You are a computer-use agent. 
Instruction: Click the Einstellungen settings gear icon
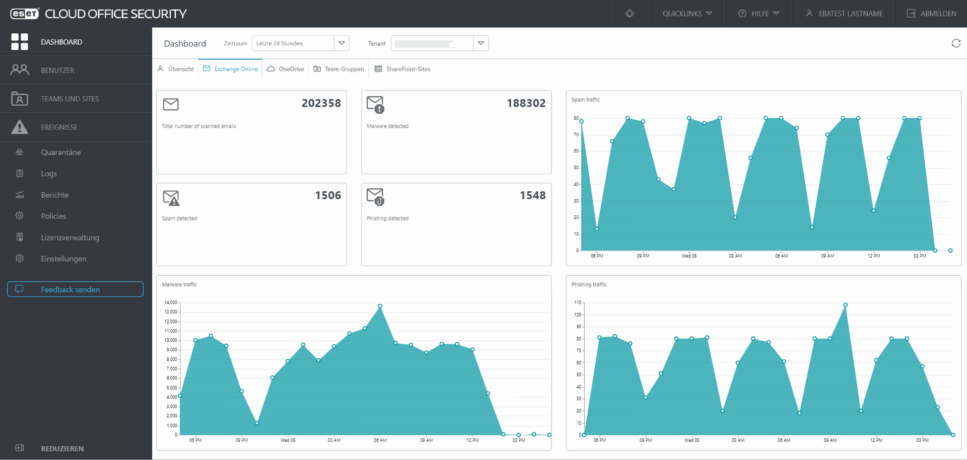tap(20, 258)
